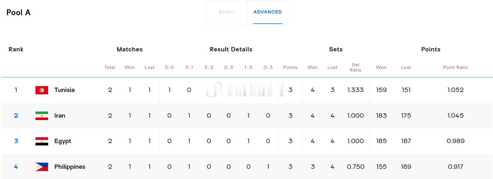Click the Result Details group header
Viewport: 493px width, 179px height.
231,49
